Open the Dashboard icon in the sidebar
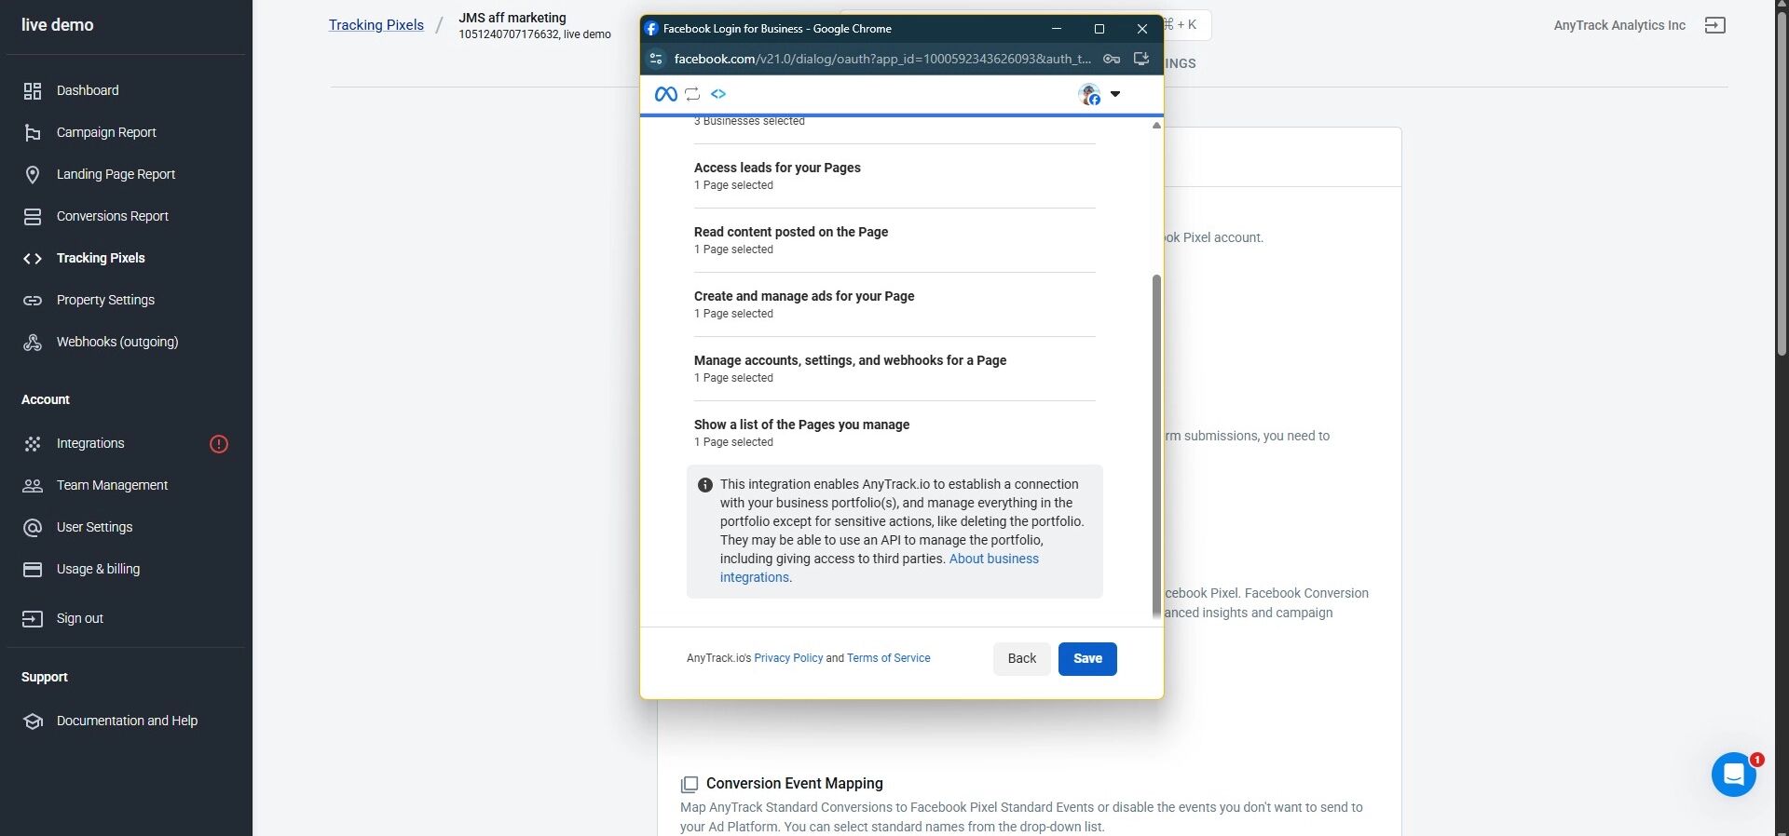This screenshot has height=836, width=1789. [x=33, y=91]
